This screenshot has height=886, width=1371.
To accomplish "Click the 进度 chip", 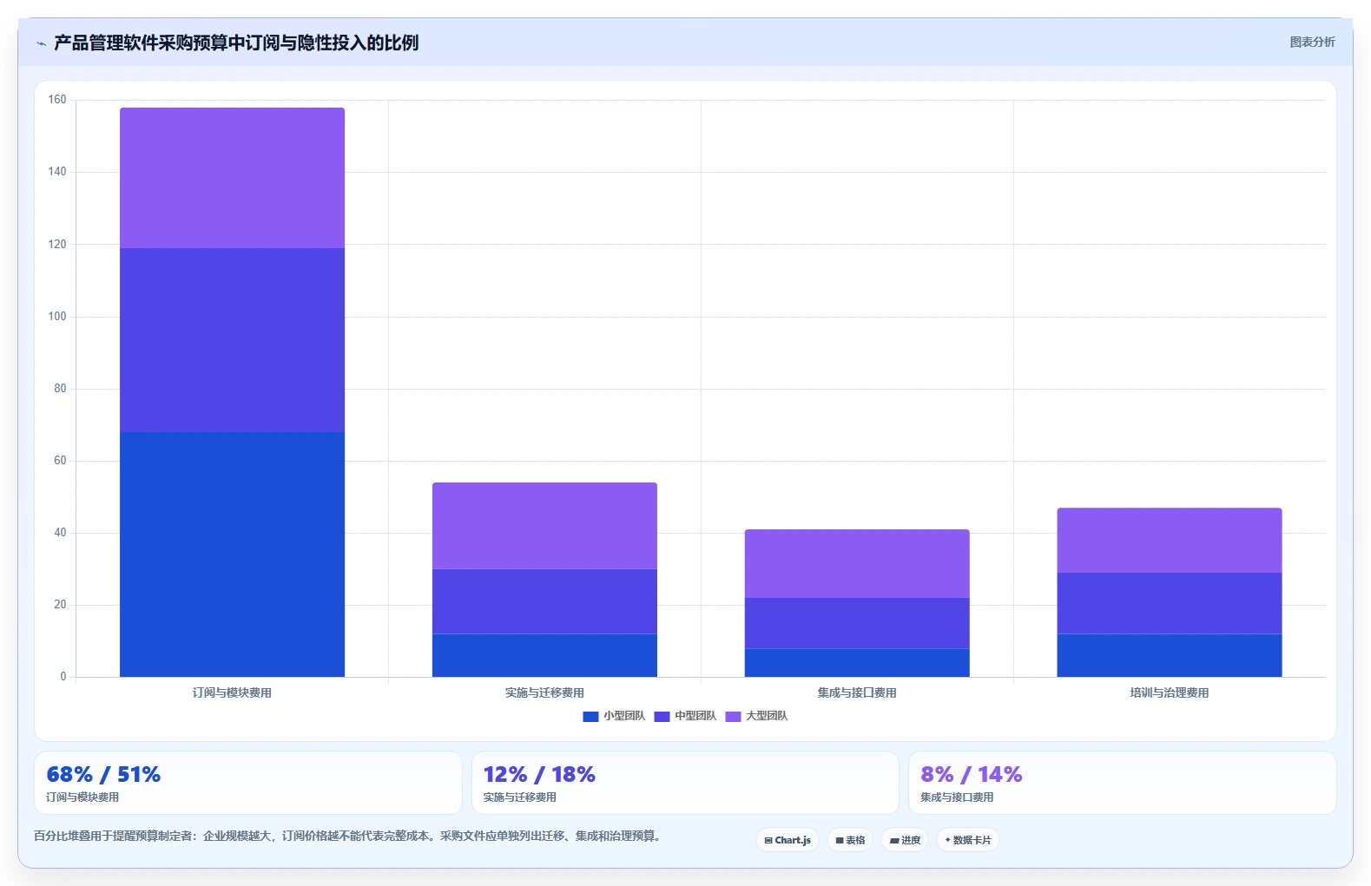I will tap(905, 840).
